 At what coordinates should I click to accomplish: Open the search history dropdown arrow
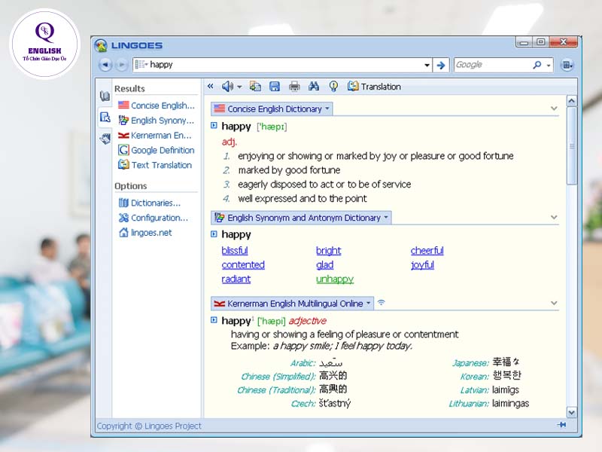click(x=427, y=65)
